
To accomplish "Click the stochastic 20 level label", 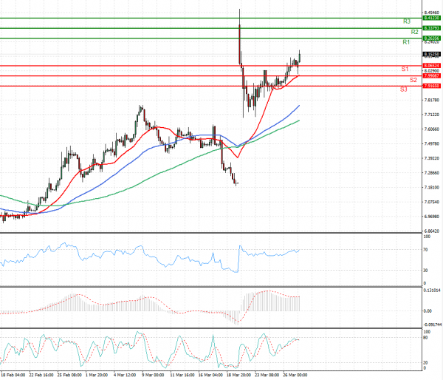I will (x=426, y=362).
